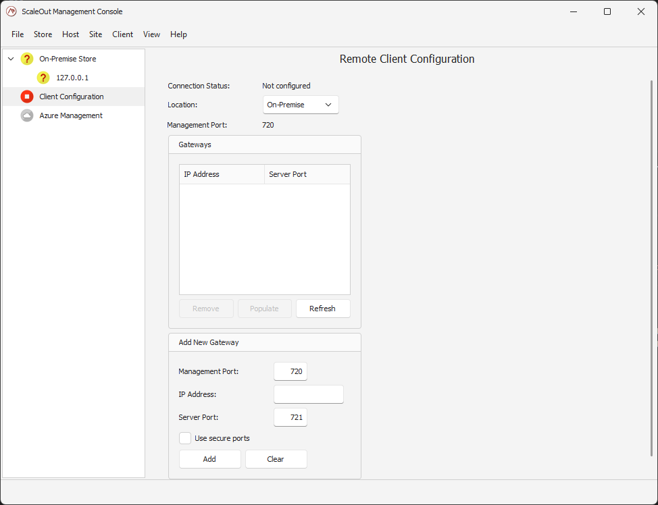The width and height of the screenshot is (658, 505).
Task: Click the ScaleOut app logo icon
Action: 11,11
